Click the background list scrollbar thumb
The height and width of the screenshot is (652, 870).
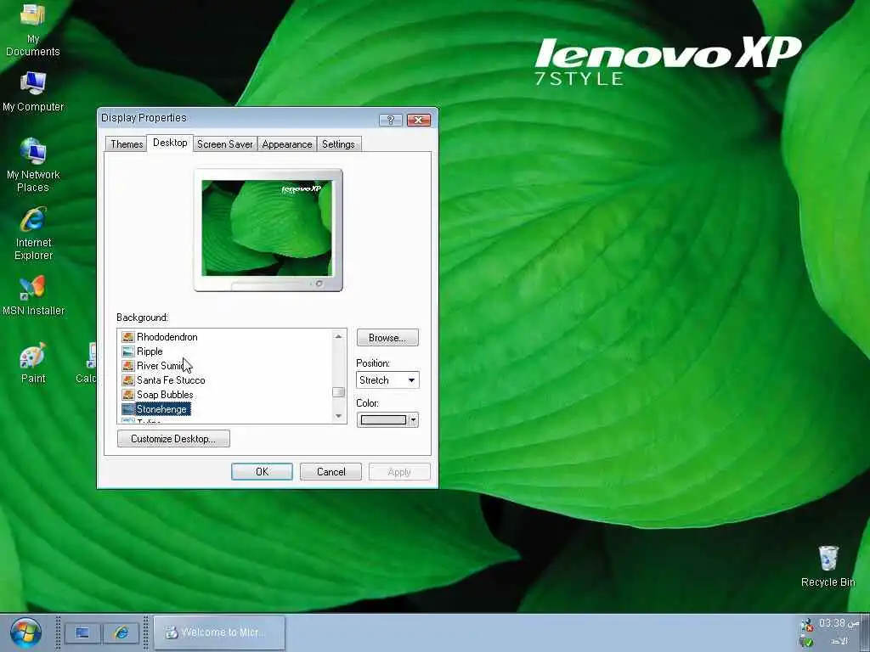click(338, 392)
